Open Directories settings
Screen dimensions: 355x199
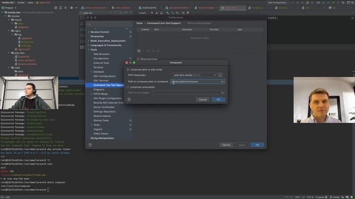(97, 36)
